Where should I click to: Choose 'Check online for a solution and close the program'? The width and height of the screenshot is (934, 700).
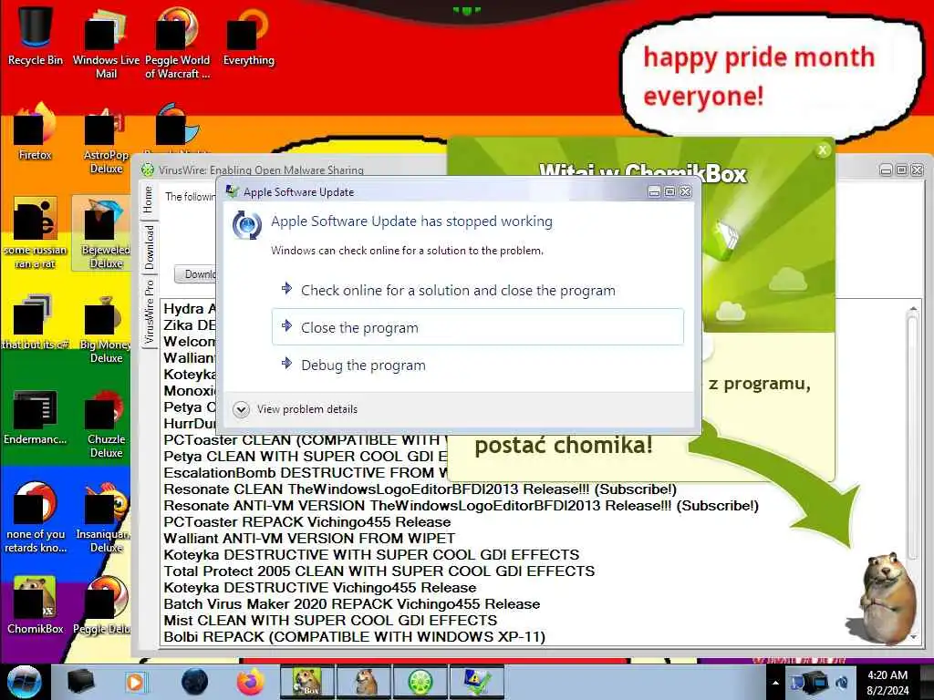click(478, 291)
